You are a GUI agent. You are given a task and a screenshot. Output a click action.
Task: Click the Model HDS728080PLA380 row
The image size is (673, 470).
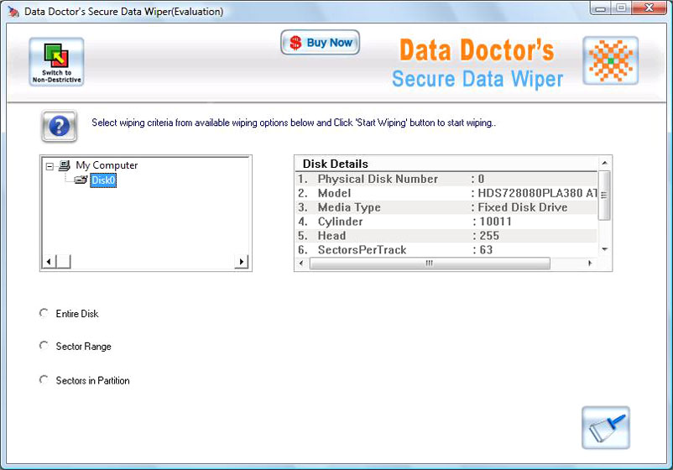coord(446,193)
